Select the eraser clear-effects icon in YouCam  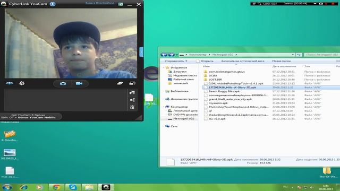pyautogui.click(x=120, y=83)
